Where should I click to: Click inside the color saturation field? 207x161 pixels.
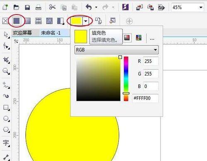click(99, 79)
